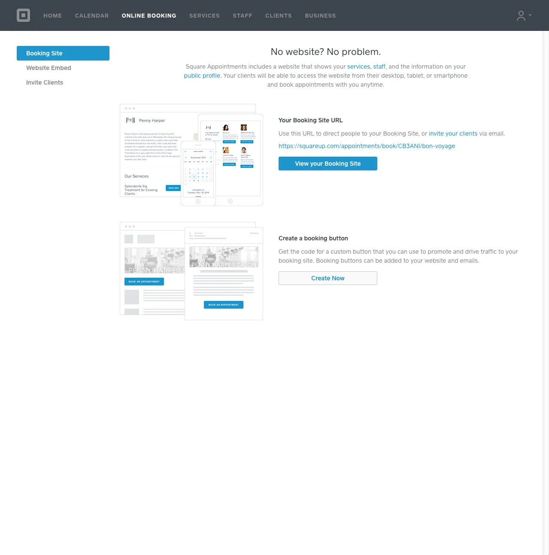
Task: Select the Business tab
Action: point(320,15)
